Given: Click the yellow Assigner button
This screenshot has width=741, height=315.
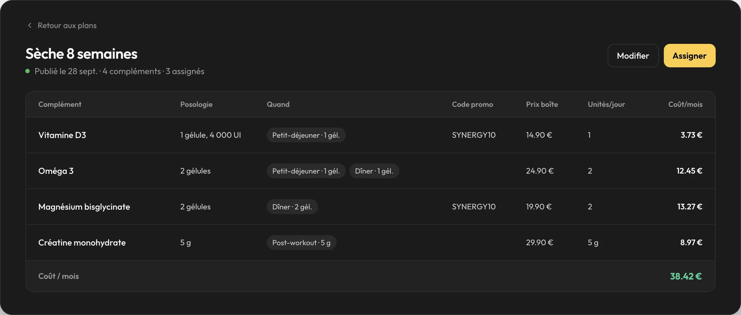Looking at the screenshot, I should pyautogui.click(x=689, y=56).
